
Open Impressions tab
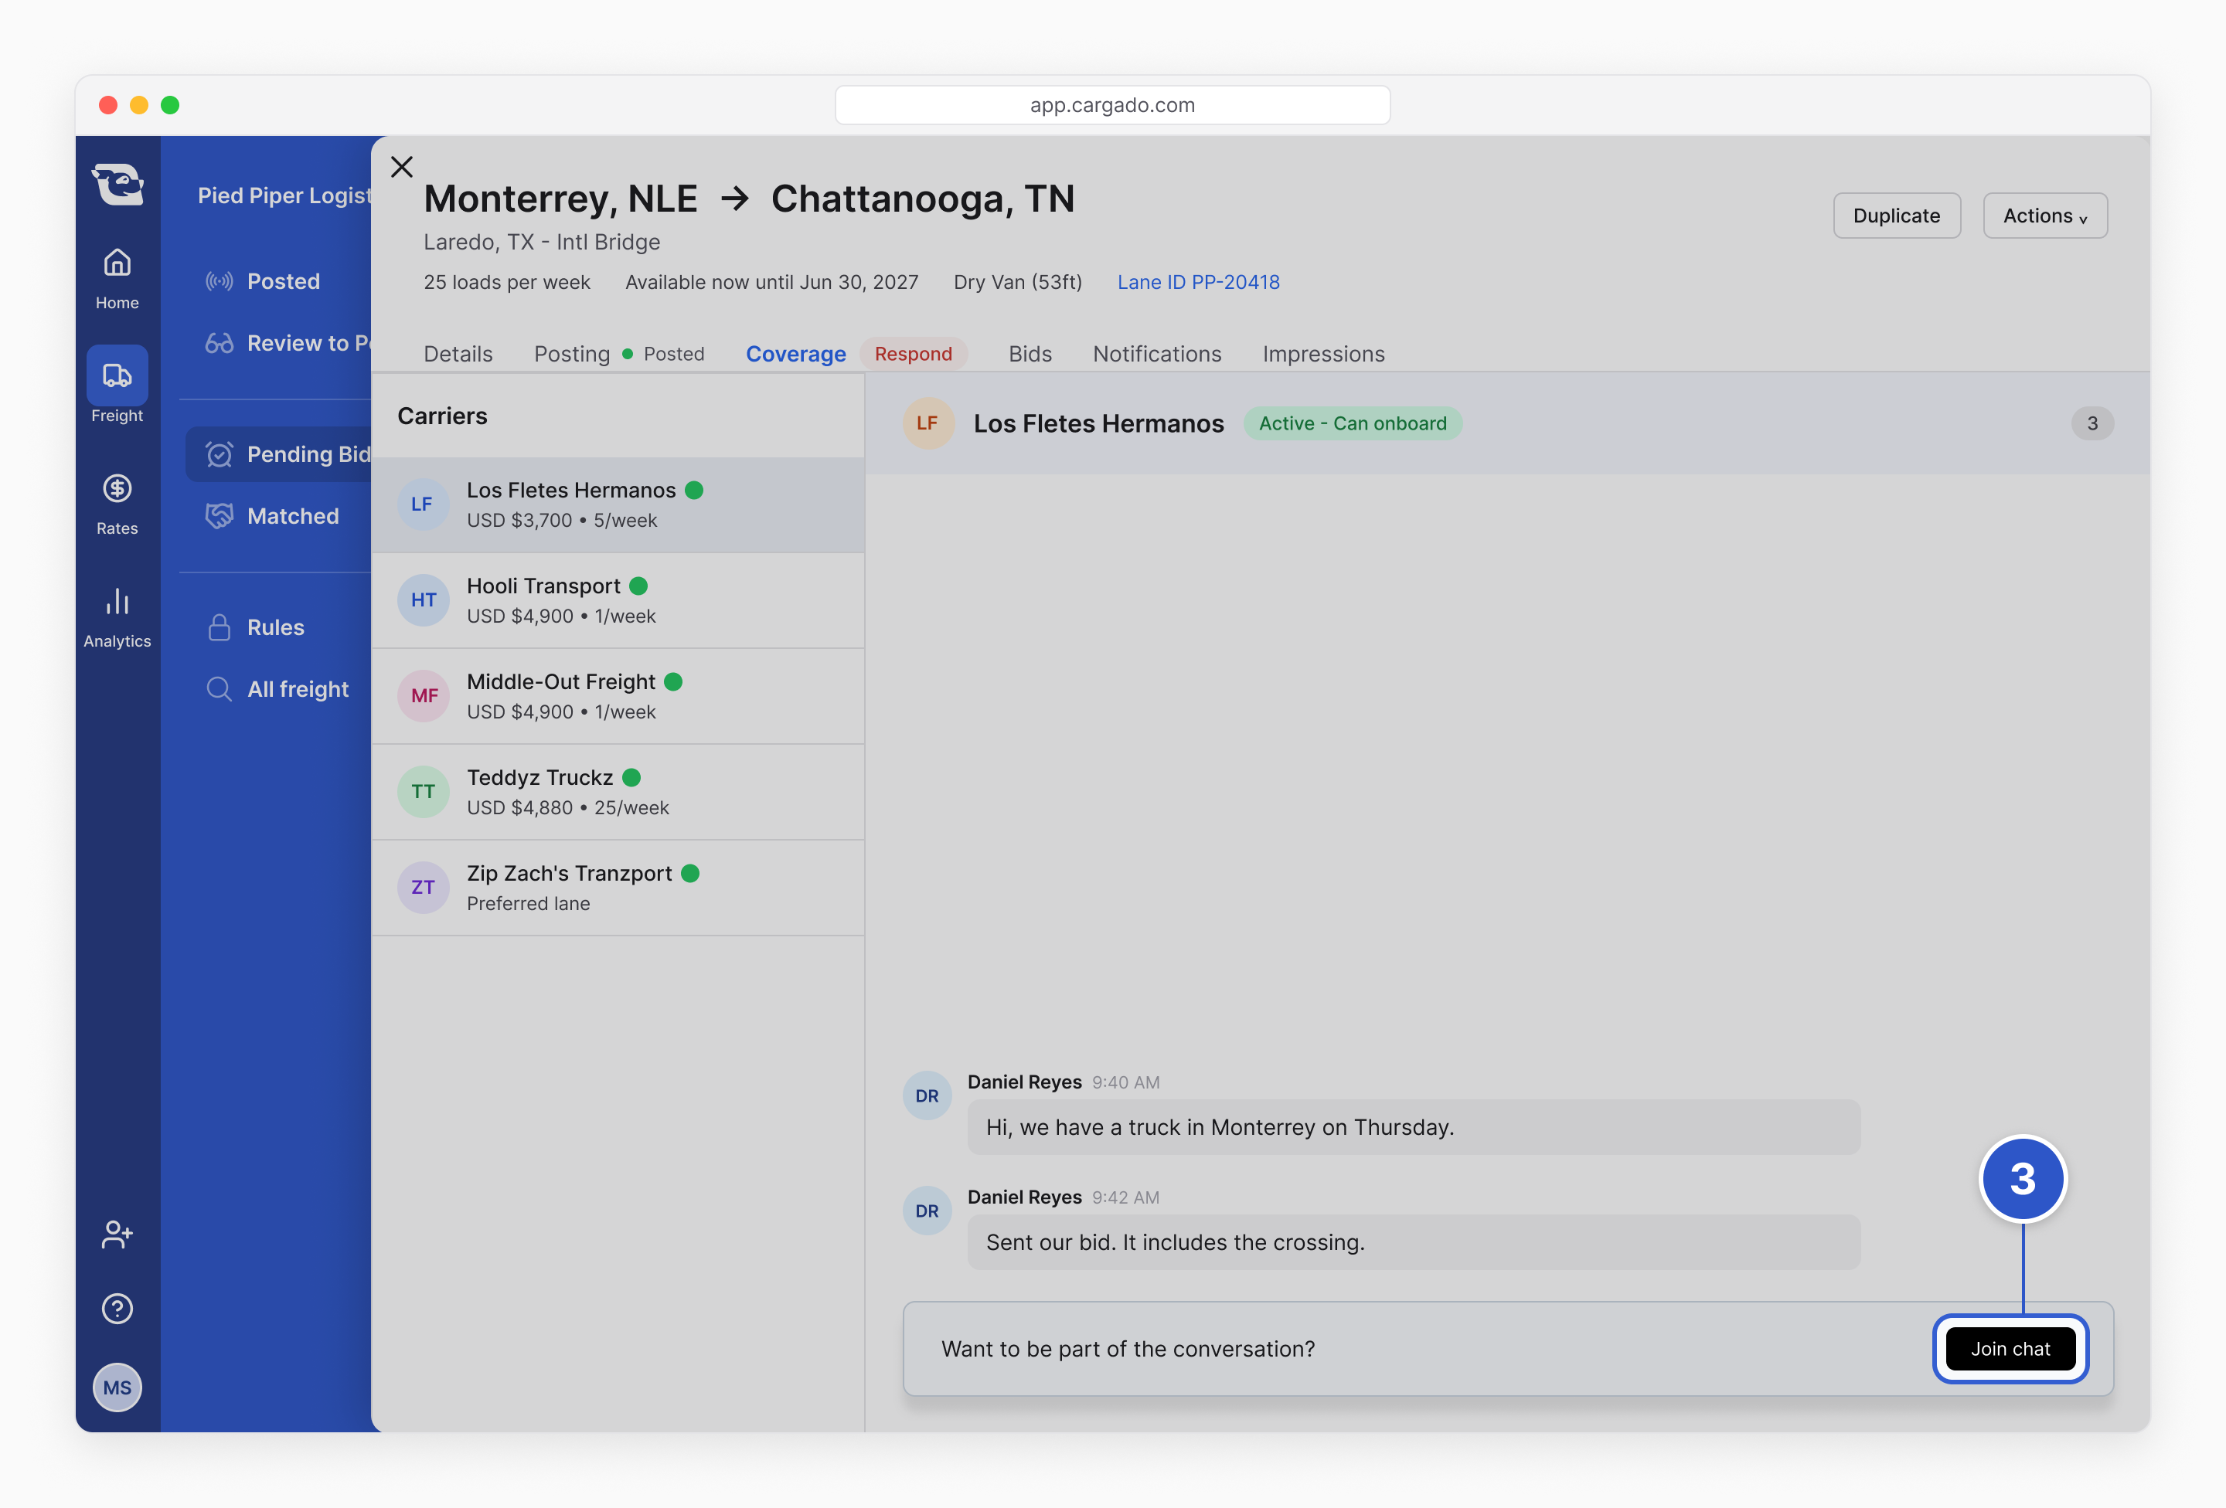1324,355
